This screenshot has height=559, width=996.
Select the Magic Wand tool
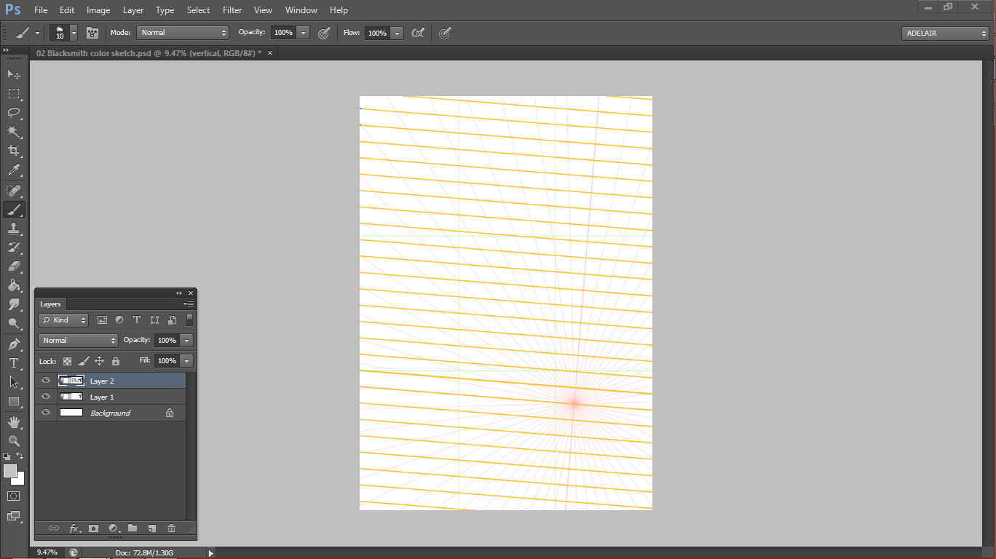(x=14, y=132)
